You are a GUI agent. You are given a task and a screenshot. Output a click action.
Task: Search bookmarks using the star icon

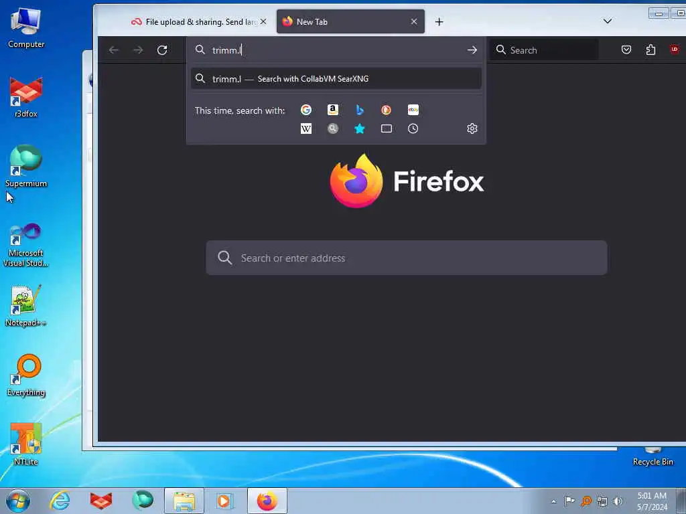(360, 129)
